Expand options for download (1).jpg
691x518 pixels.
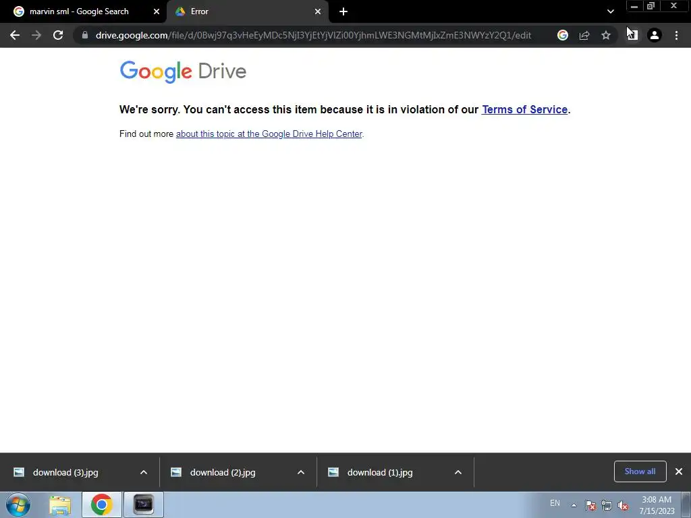tap(458, 472)
